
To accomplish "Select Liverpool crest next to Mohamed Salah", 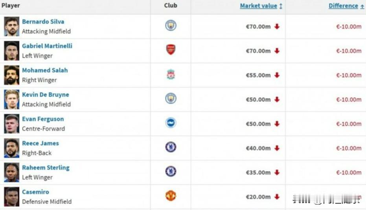I will point(171,74).
